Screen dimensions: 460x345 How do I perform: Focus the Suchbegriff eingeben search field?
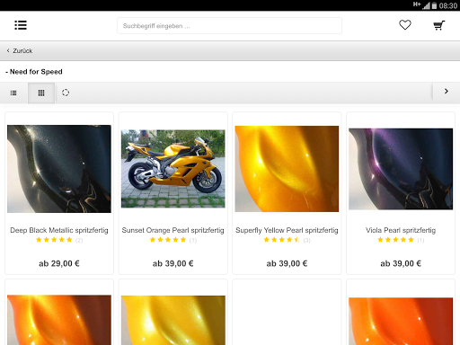click(x=229, y=26)
